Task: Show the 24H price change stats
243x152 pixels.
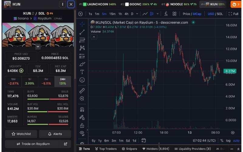Action: 63,81
